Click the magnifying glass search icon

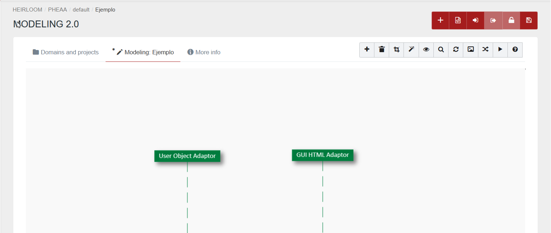click(441, 50)
